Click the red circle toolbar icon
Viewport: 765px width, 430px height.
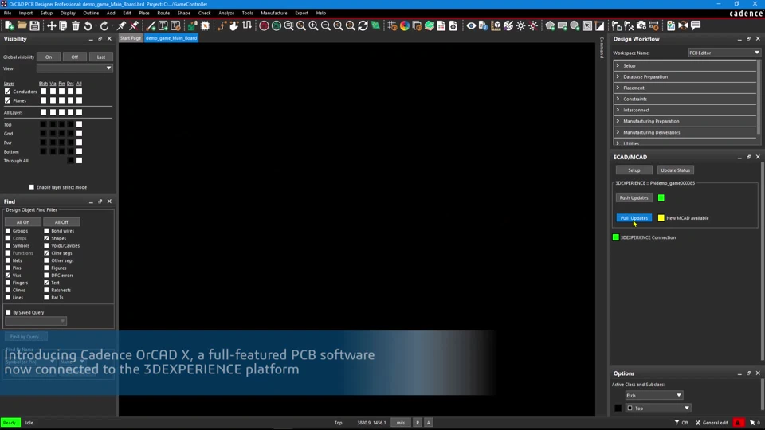pyautogui.click(x=264, y=25)
